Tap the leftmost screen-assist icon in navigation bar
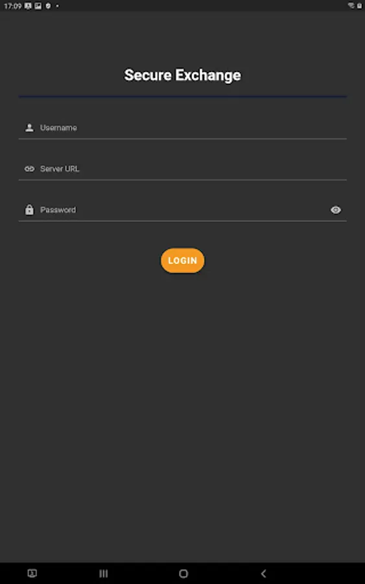The width and height of the screenshot is (365, 584). (x=32, y=573)
